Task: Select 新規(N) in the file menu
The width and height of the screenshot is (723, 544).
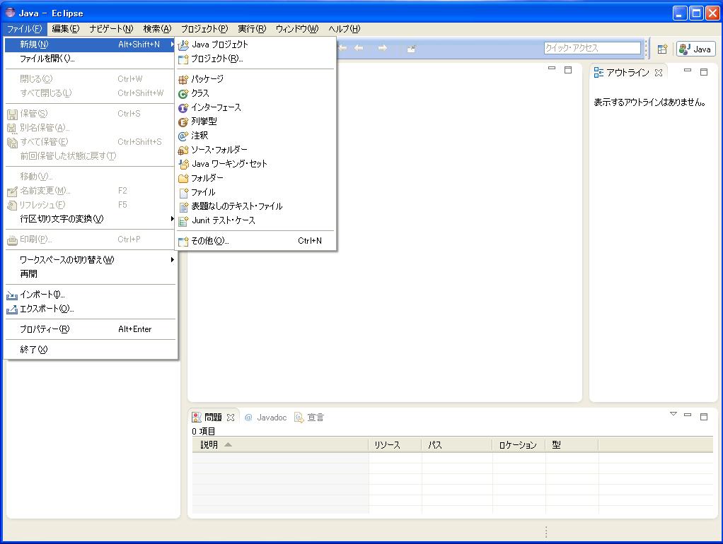Action: (91, 45)
